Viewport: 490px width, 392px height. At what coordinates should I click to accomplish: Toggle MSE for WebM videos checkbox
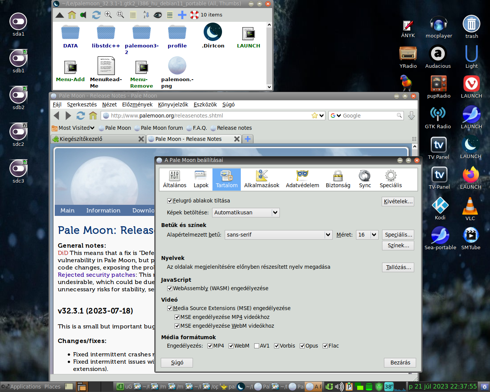tap(177, 326)
